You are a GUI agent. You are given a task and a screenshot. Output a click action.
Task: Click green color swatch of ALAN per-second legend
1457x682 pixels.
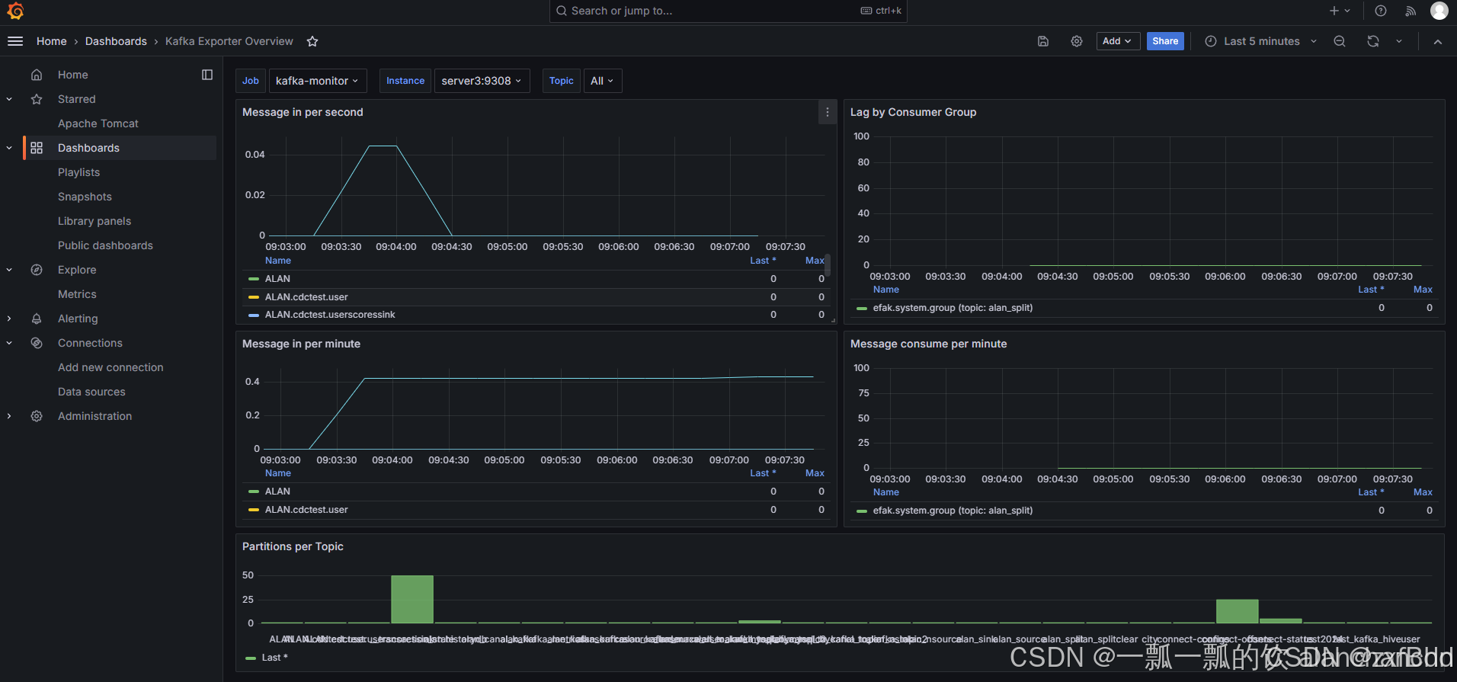pos(254,279)
